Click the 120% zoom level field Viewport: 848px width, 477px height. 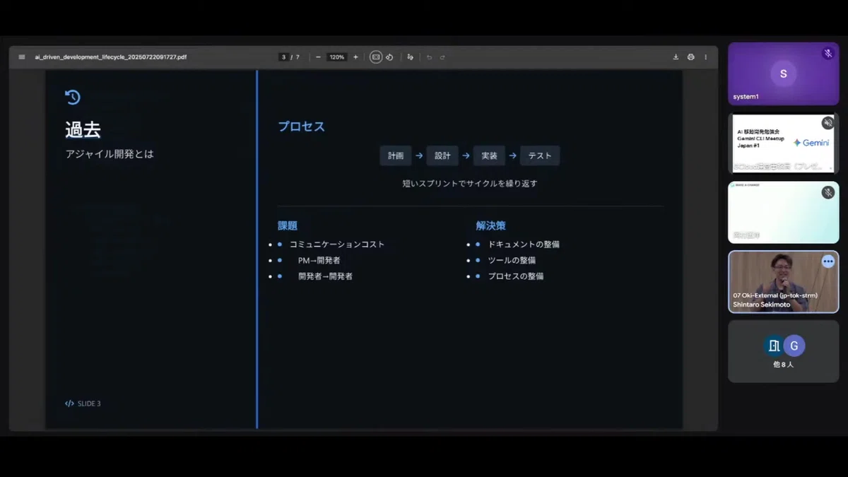pos(336,57)
